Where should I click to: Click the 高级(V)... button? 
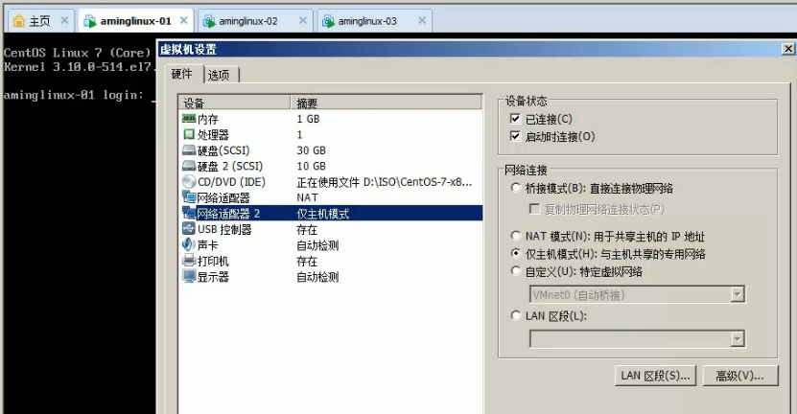click(740, 376)
